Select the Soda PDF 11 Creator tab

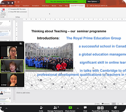click(x=77, y=6)
